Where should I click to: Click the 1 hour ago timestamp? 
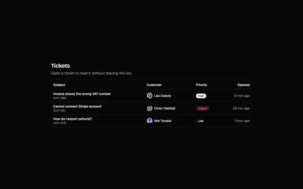[242, 121]
